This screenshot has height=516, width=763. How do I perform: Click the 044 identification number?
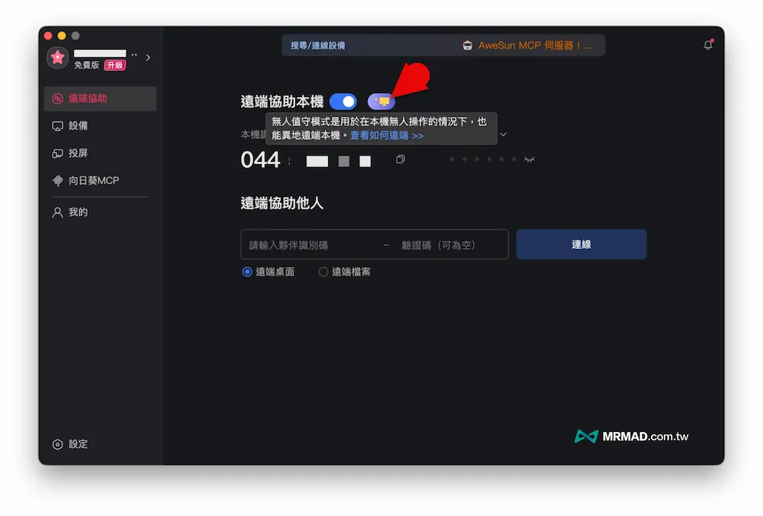click(260, 160)
